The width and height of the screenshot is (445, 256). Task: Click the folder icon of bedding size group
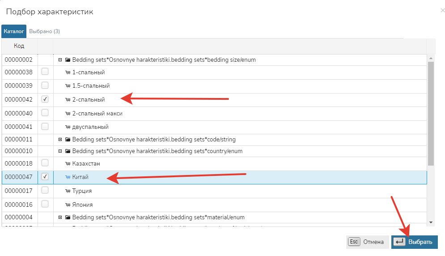(68, 60)
